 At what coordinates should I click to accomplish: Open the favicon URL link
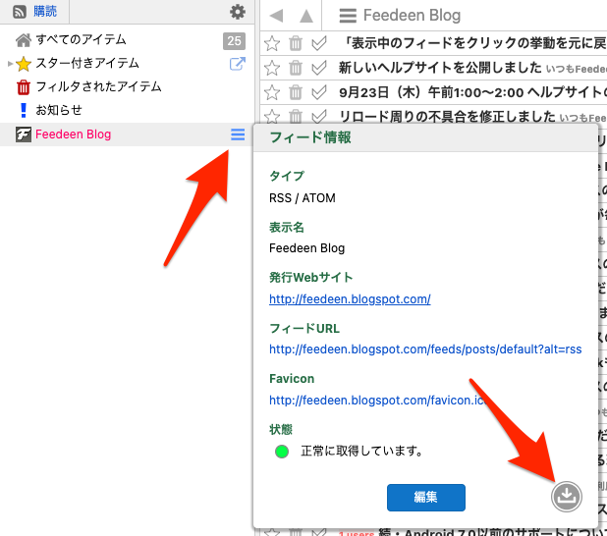click(377, 401)
